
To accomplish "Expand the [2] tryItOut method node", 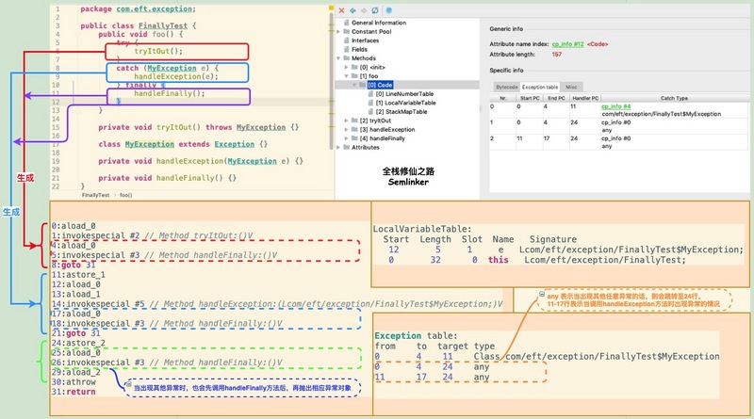I will point(346,121).
